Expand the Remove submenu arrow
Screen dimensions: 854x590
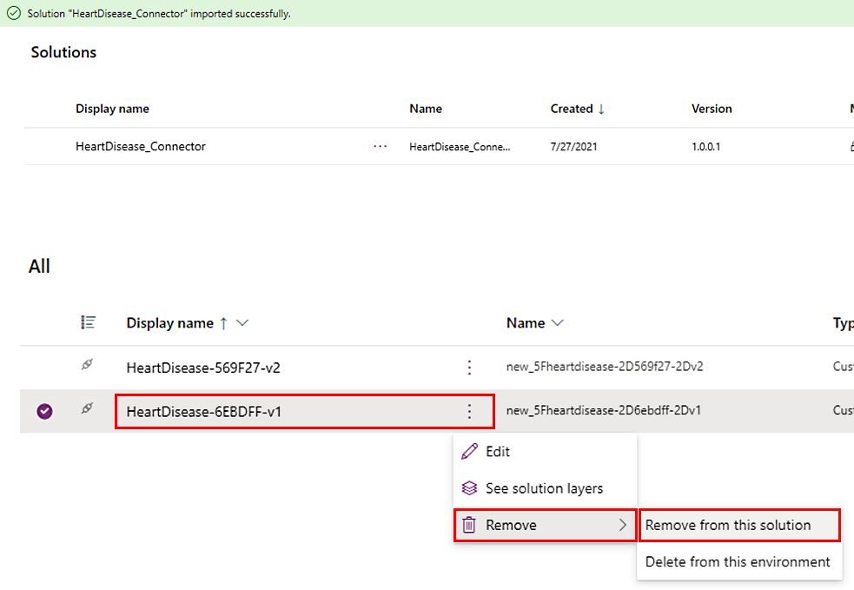click(x=623, y=525)
